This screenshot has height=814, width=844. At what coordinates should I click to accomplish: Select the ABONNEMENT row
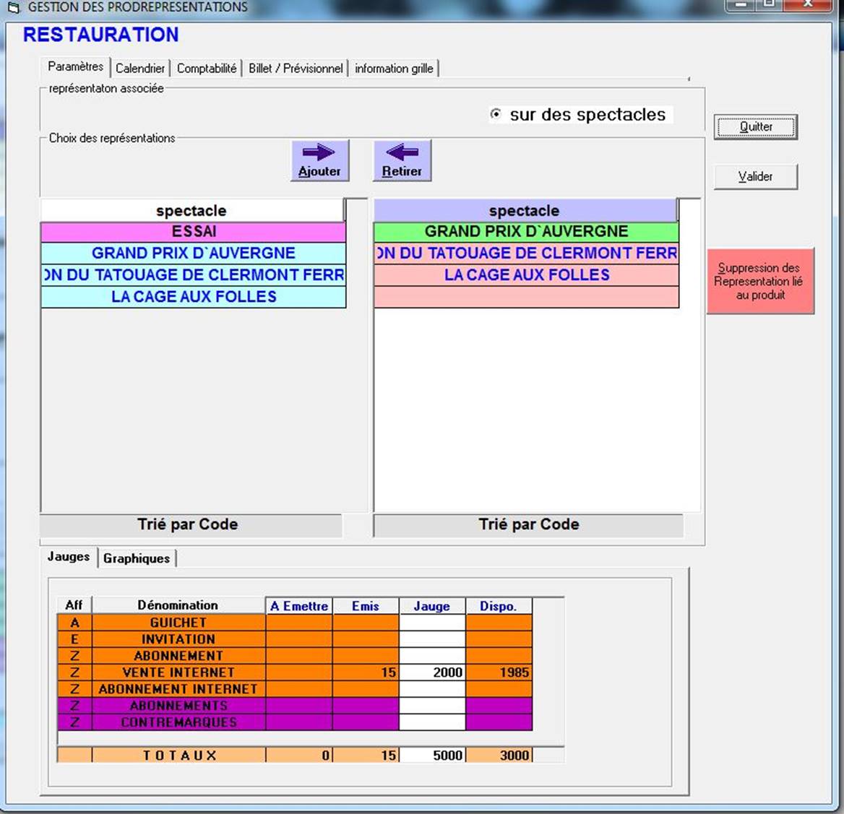(x=294, y=656)
